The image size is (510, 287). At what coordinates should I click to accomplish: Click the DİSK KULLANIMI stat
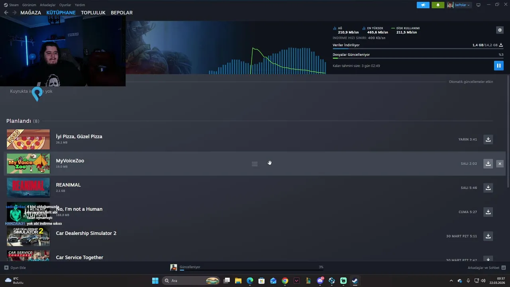[x=406, y=30]
